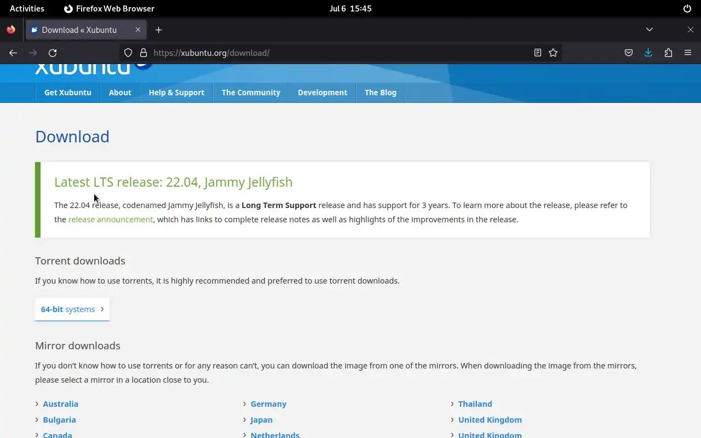The width and height of the screenshot is (701, 438).
Task: Follow the release announcement link
Action: click(111, 220)
